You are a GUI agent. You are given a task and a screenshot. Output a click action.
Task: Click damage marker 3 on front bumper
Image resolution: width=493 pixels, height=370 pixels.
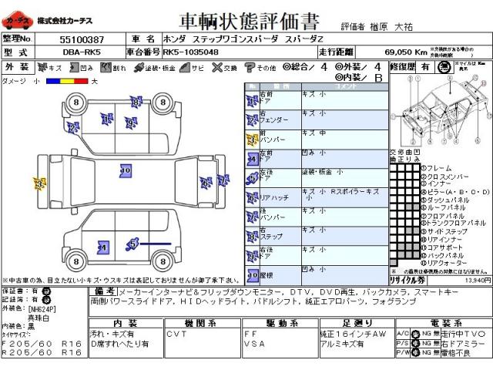click(x=38, y=183)
